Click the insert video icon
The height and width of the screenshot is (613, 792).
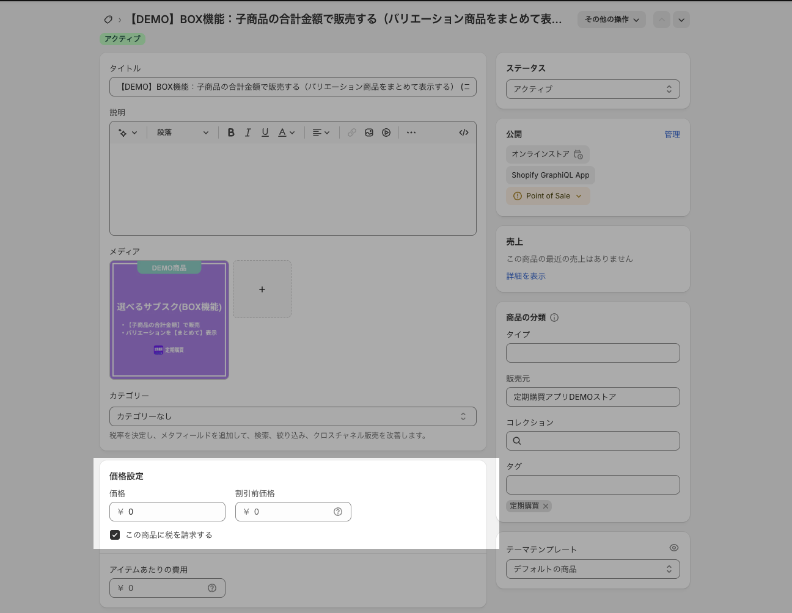coord(386,132)
